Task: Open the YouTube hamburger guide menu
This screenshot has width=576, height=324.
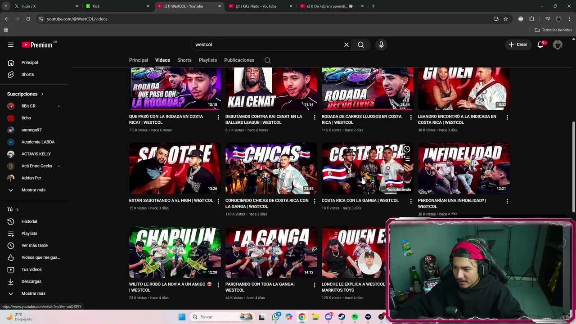Action: tap(11, 45)
